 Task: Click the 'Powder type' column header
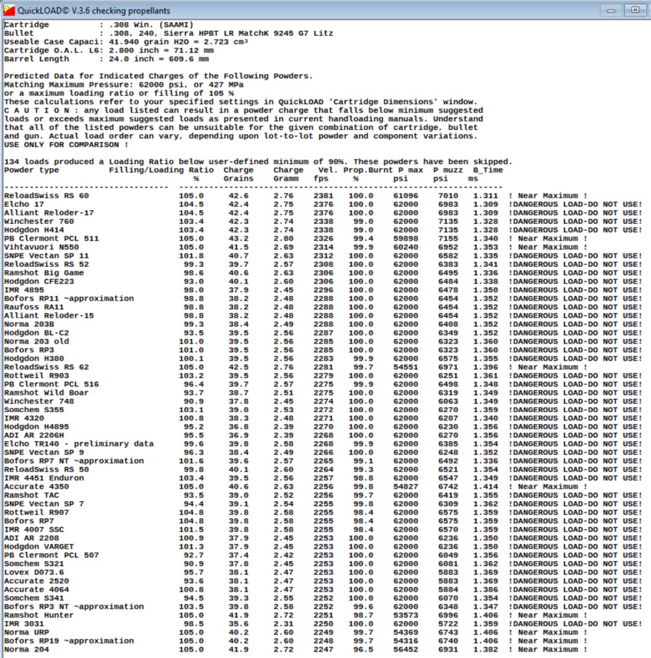[31, 170]
